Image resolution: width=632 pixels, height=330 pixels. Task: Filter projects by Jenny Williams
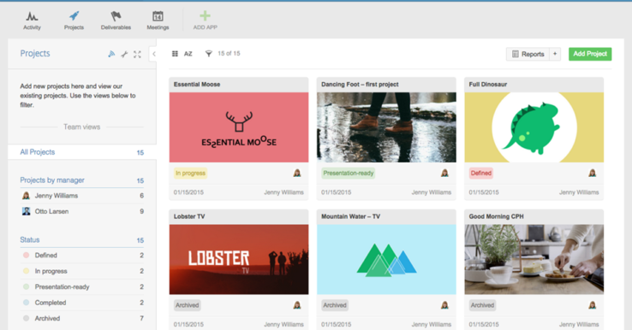coord(82,196)
